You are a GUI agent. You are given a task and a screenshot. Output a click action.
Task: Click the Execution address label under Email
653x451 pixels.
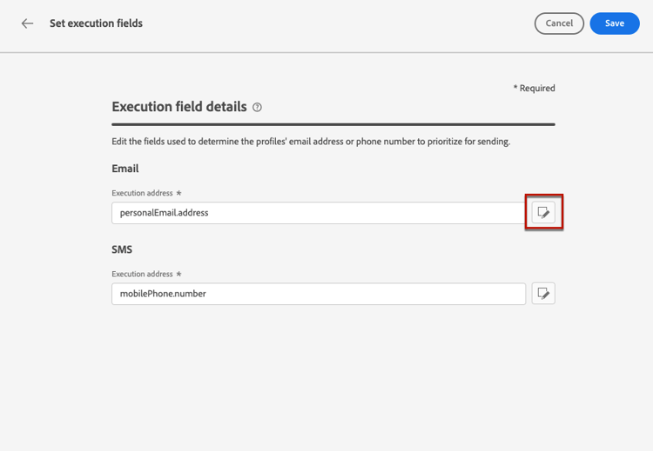(x=142, y=193)
